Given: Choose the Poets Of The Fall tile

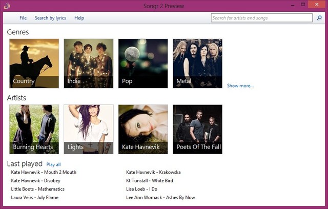Looking at the screenshot, I should 197,130.
